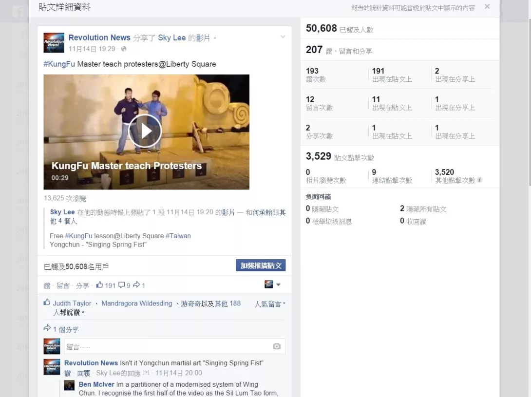
Task: Open 何承翰 tagged person link
Action: click(263, 212)
